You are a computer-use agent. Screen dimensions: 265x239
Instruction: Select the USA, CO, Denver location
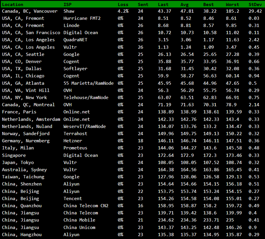pos(22,61)
